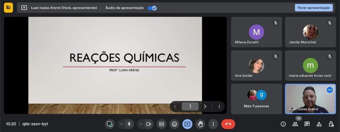This screenshot has height=132, width=340.
Task: Leave the call with red hang-up button
Action: pyautogui.click(x=228, y=124)
